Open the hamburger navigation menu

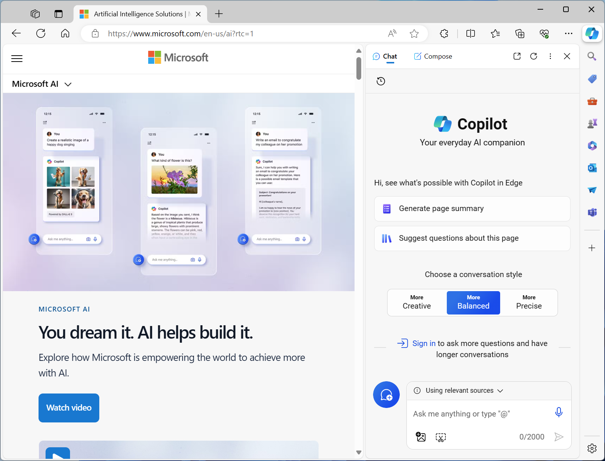point(17,59)
